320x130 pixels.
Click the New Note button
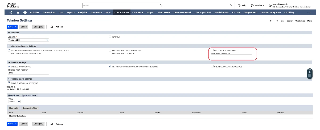point(14,108)
